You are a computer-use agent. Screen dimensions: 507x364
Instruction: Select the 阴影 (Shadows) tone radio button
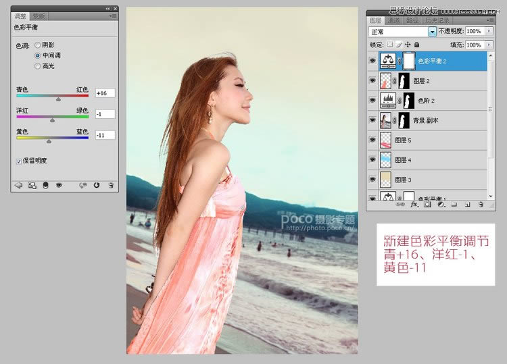click(37, 45)
